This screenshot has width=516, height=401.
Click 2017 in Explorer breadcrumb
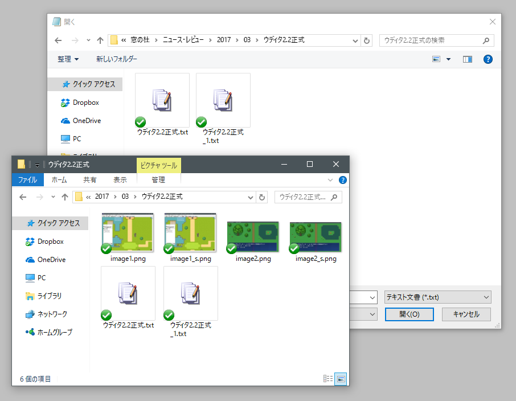pos(102,197)
